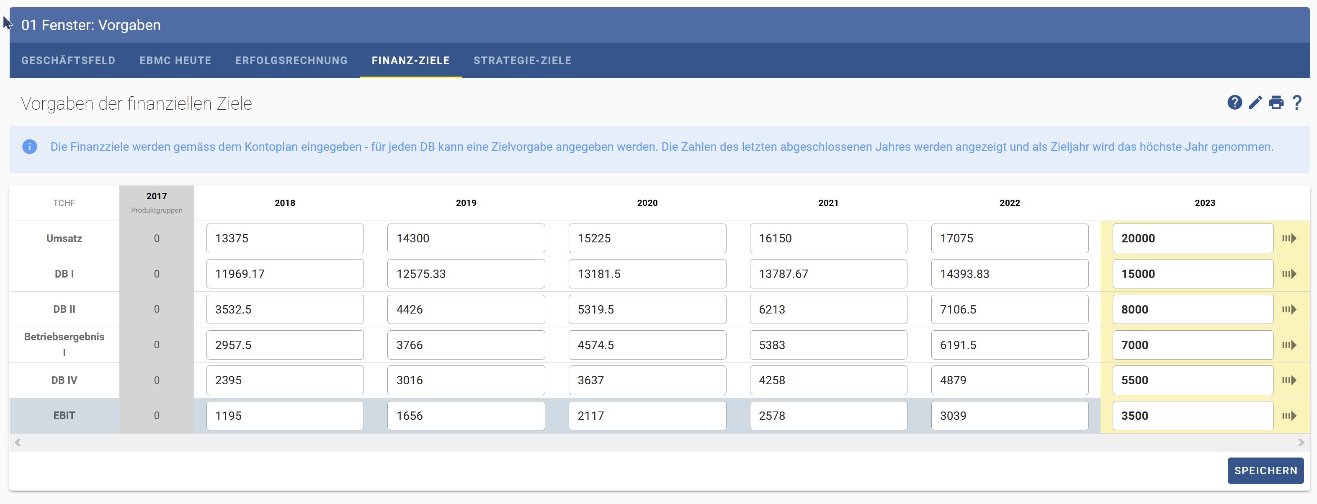This screenshot has height=504, width=1317.
Task: Click the DB II 2020 field 5319.5
Action: [x=647, y=310]
